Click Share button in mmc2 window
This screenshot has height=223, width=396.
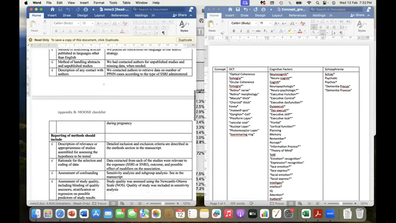(x=180, y=15)
